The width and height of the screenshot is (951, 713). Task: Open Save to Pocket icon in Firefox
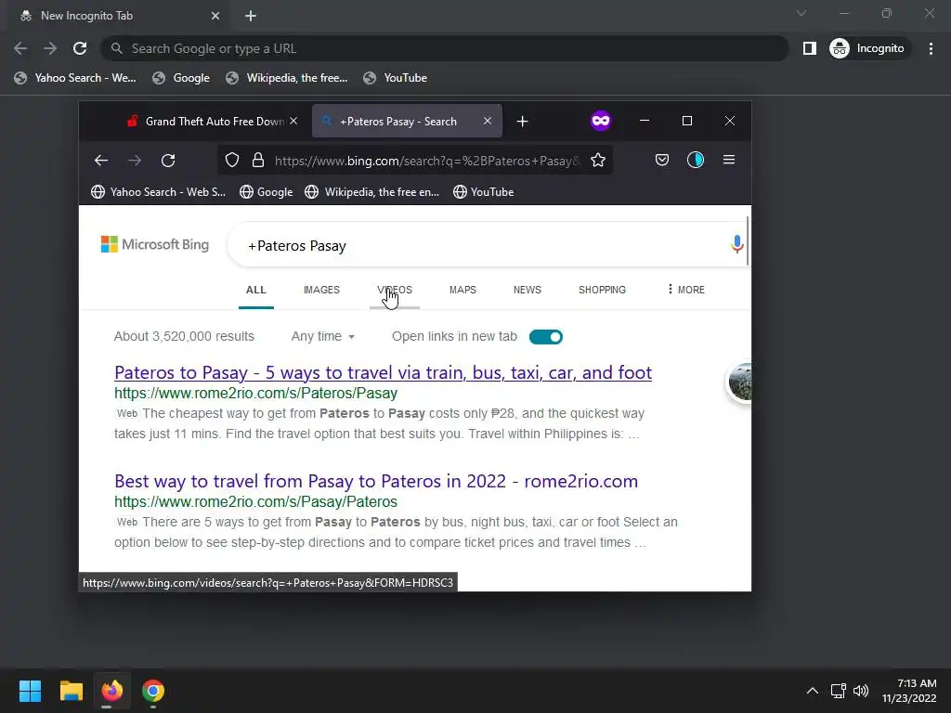(x=661, y=160)
